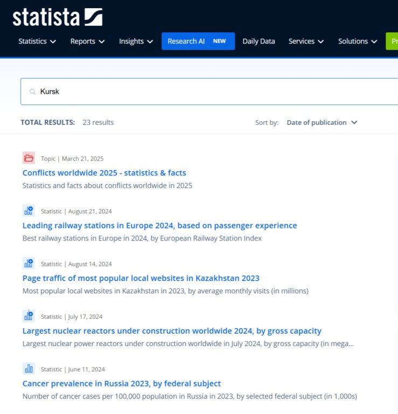Click 'Topic | March 21, 2025' metadata

tap(72, 158)
